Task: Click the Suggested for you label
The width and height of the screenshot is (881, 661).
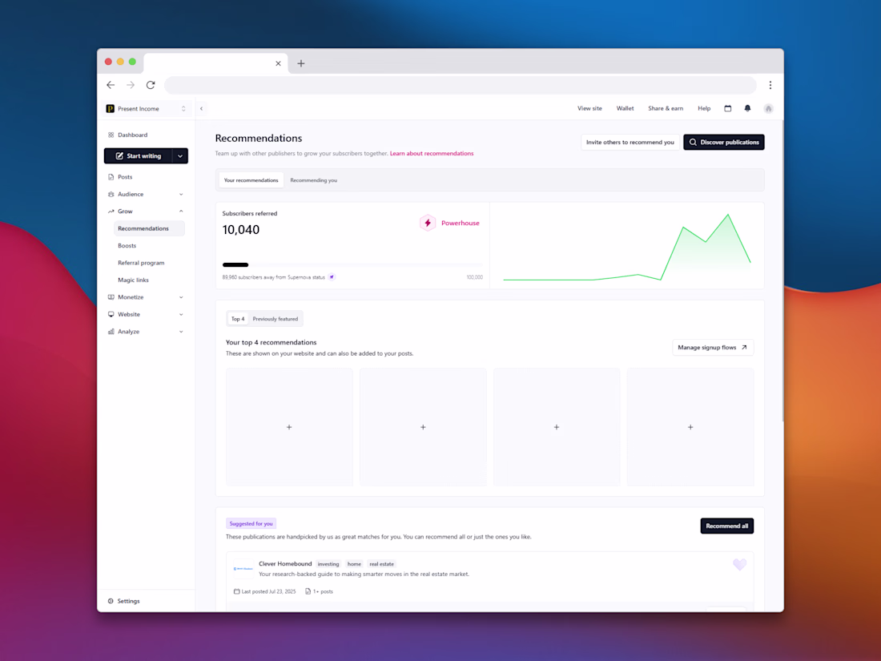Action: click(x=251, y=523)
